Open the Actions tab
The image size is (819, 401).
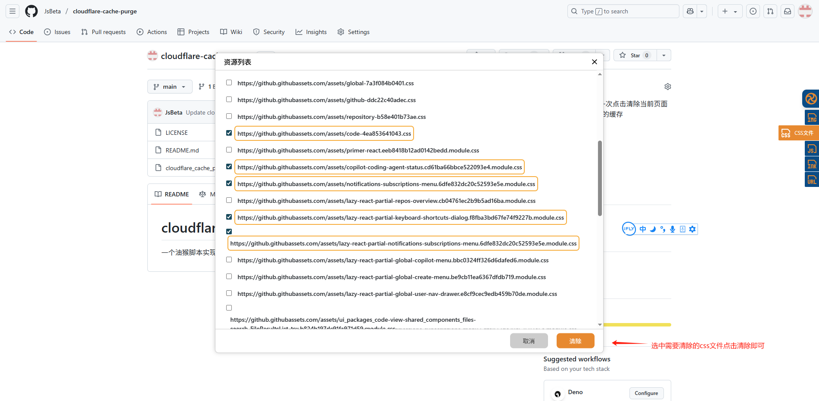(152, 32)
